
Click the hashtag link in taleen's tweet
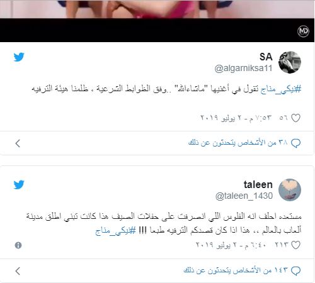pyautogui.click(x=115, y=230)
